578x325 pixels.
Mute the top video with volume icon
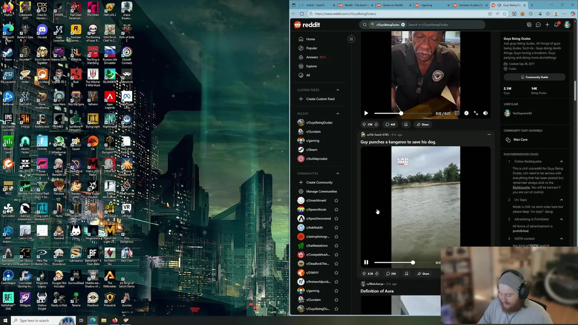click(485, 113)
